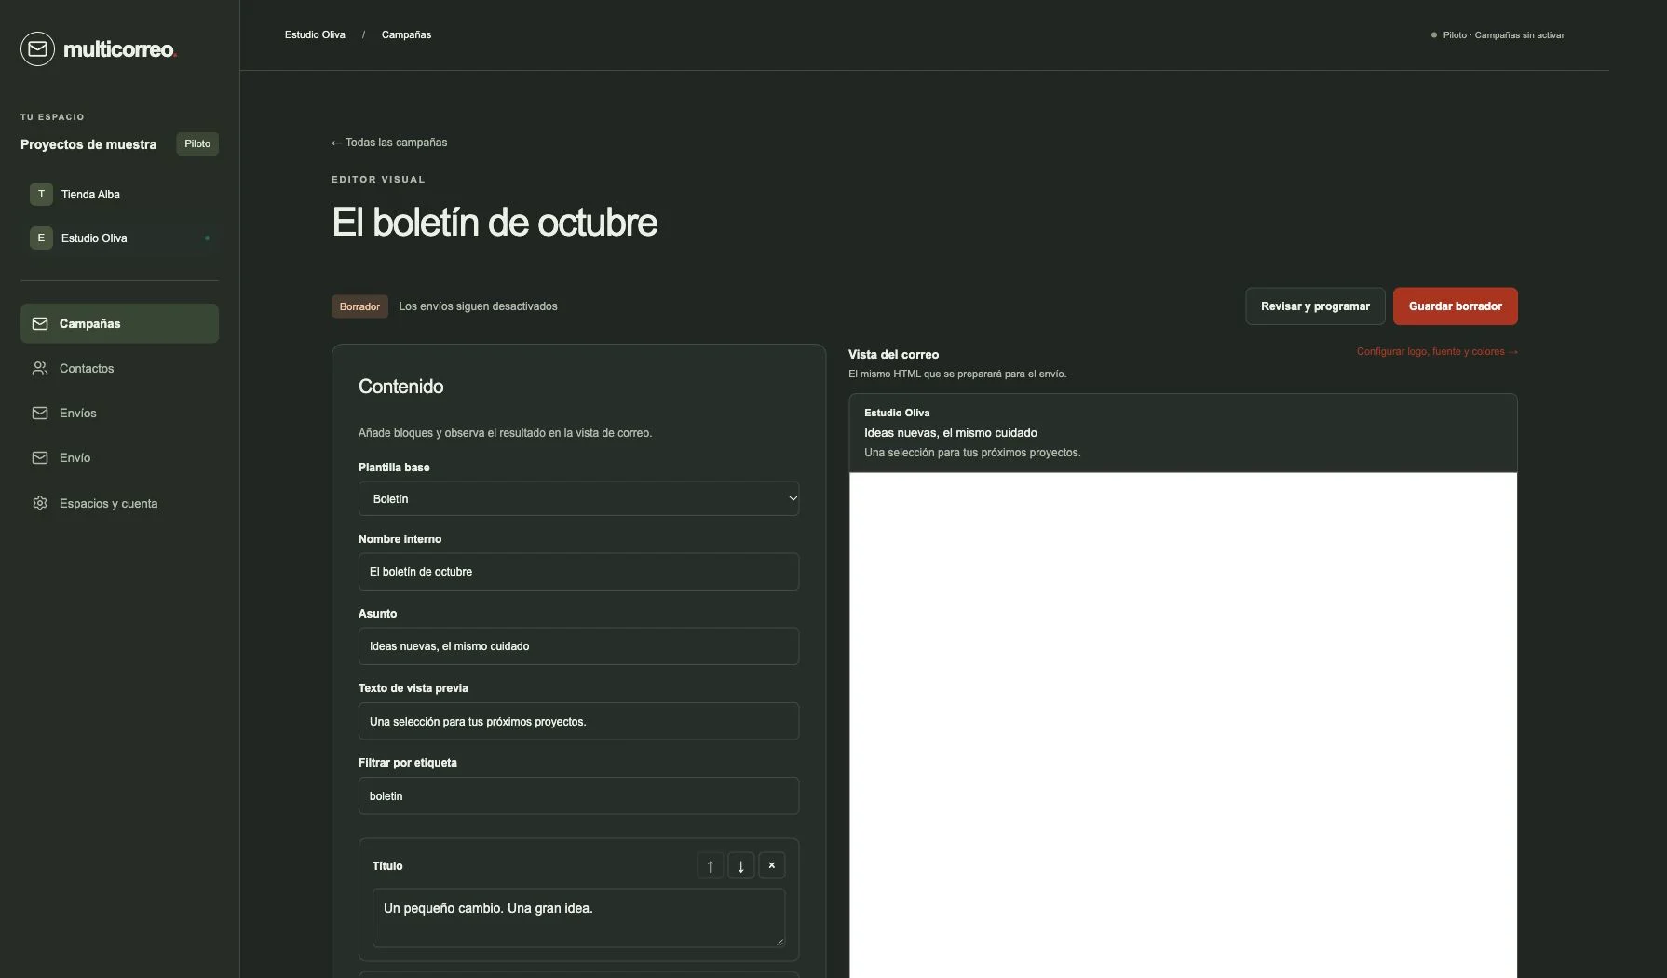Screen dimensions: 1667x978
Task: Click the Título text area
Action: point(578,917)
